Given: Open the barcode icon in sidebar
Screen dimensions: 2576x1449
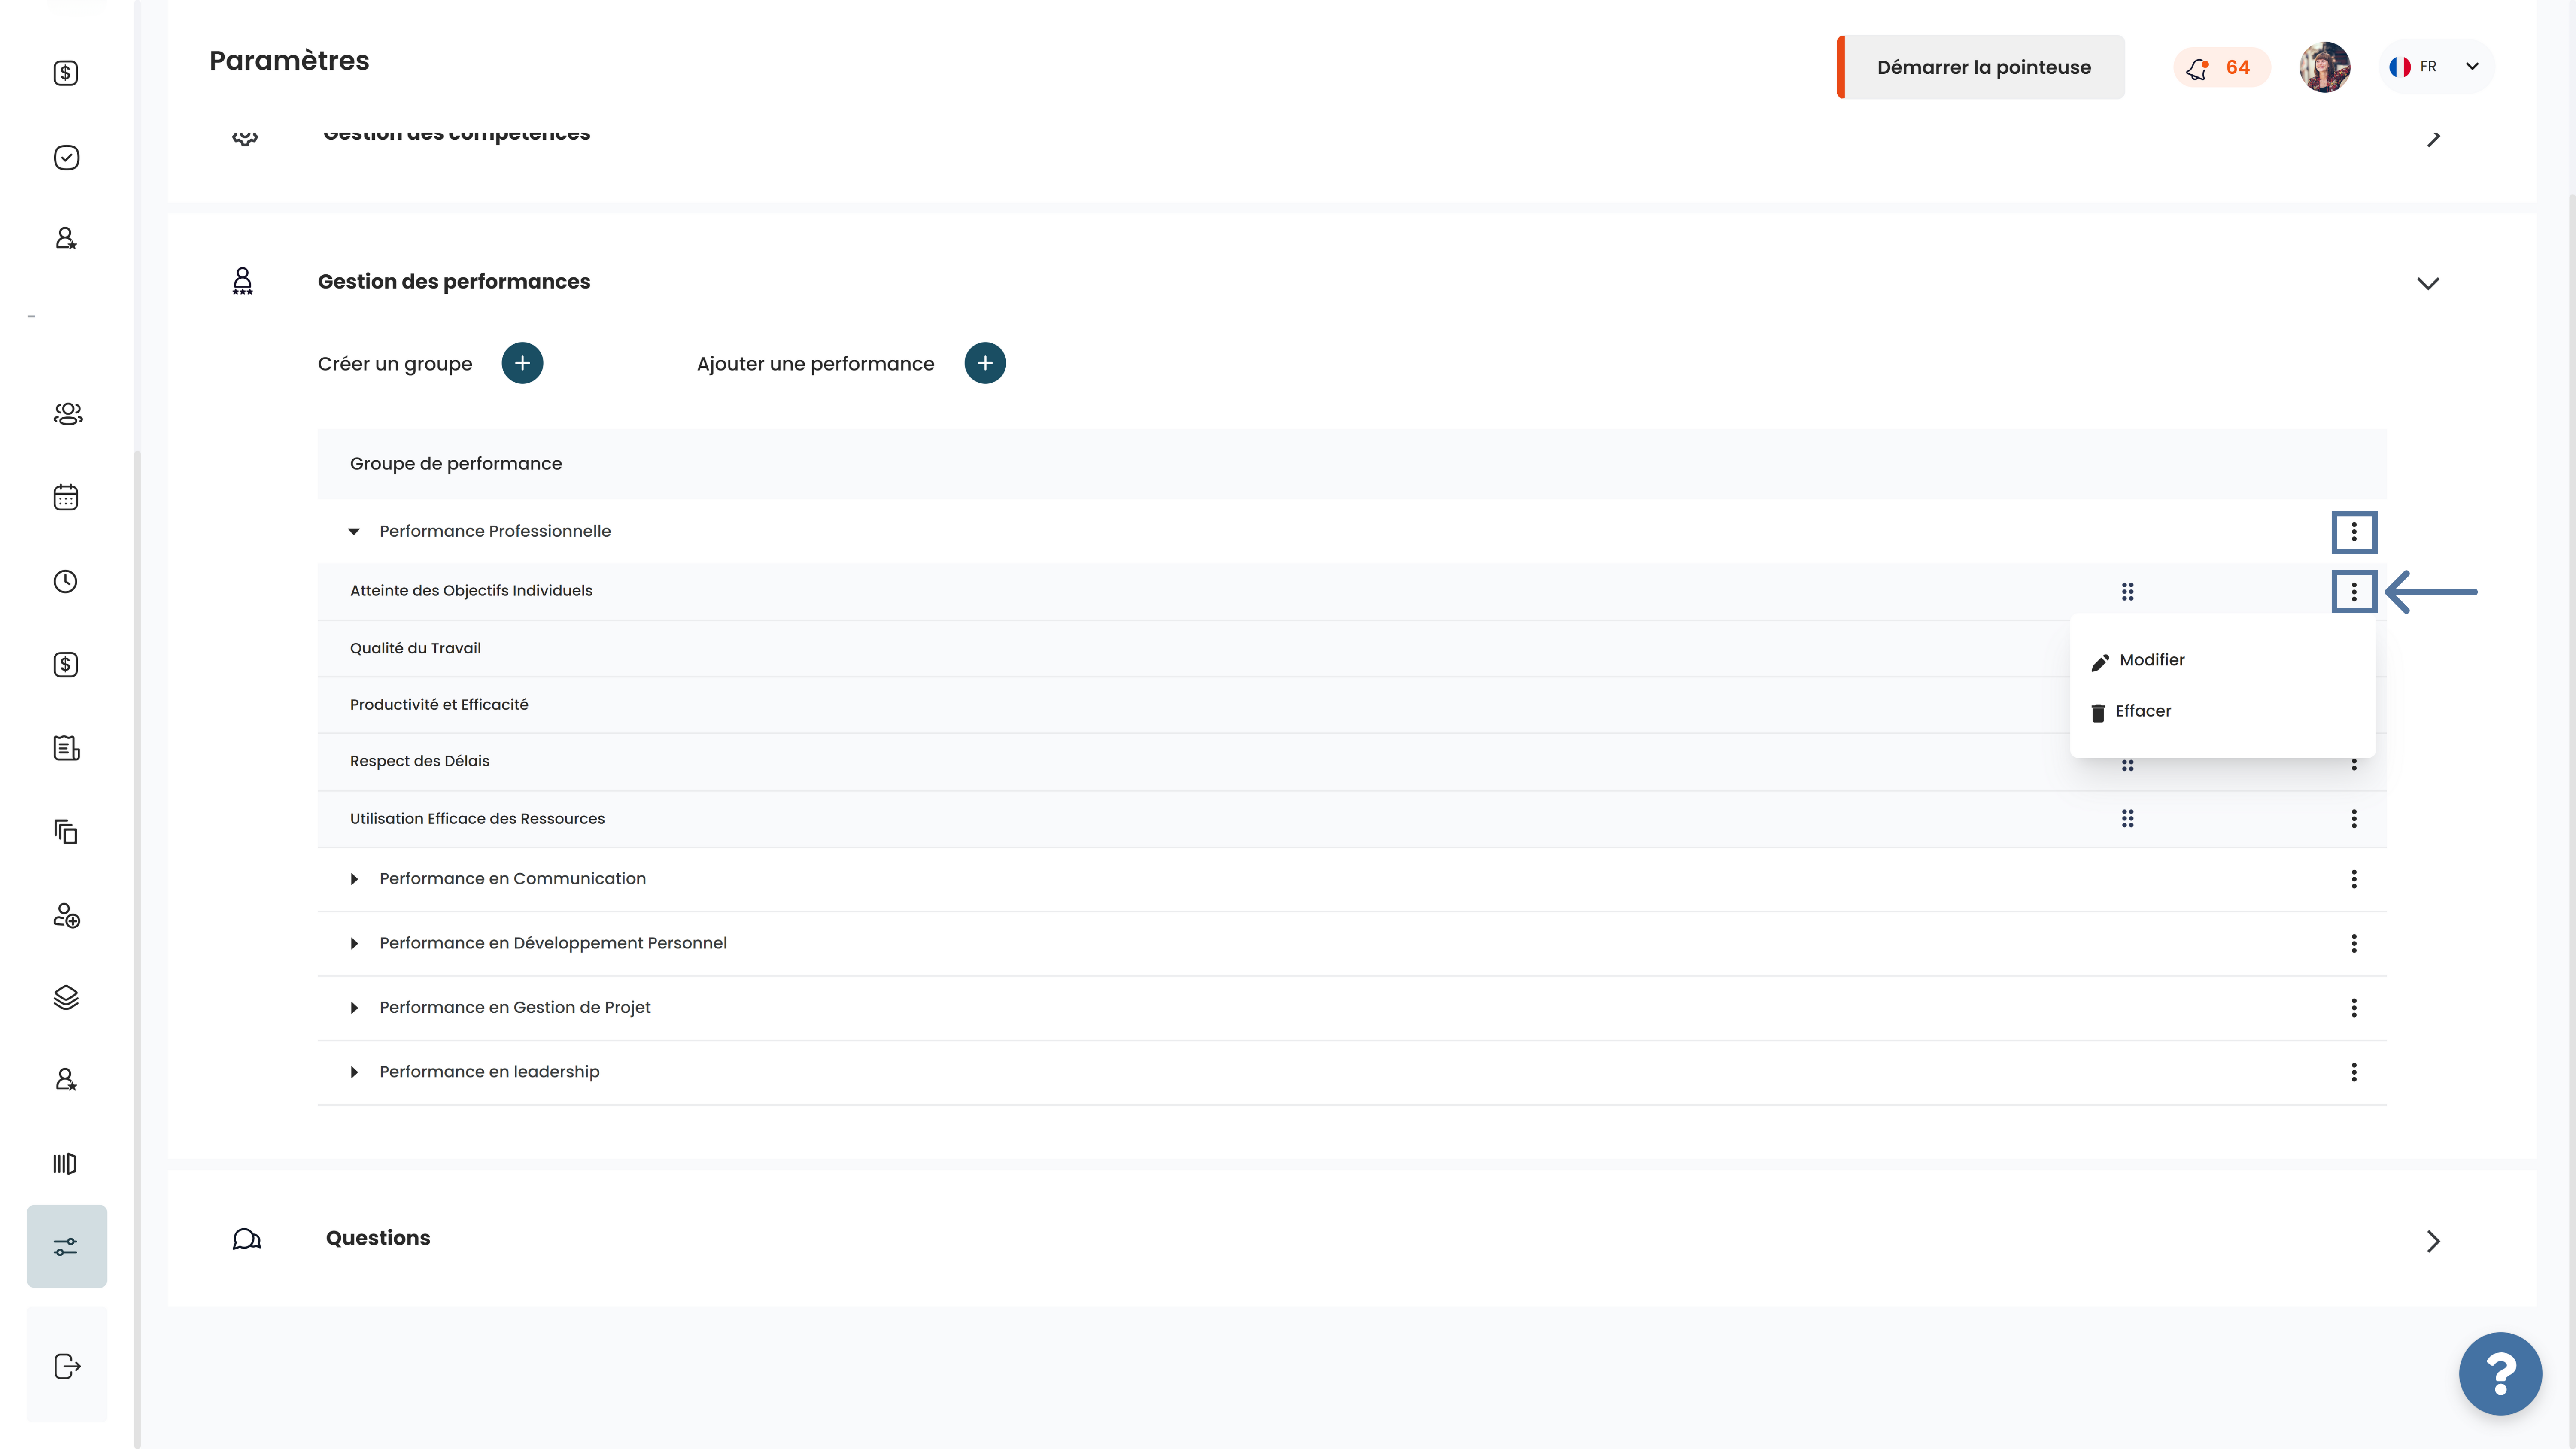Looking at the screenshot, I should 65,1163.
